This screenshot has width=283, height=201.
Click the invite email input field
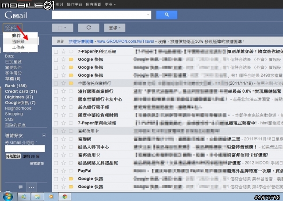(25, 149)
